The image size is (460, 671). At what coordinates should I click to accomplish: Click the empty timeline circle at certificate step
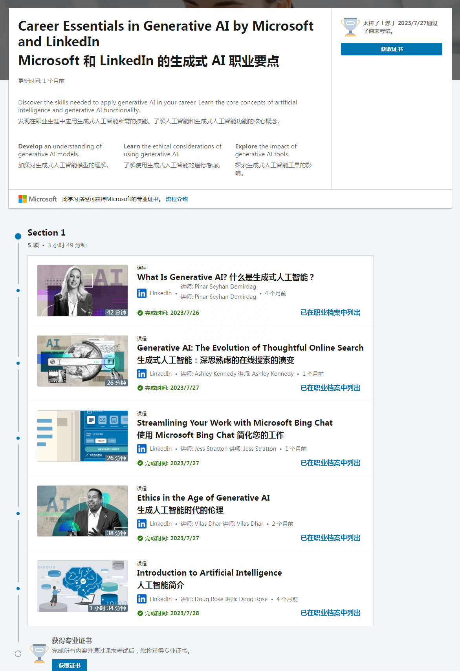pyautogui.click(x=18, y=654)
